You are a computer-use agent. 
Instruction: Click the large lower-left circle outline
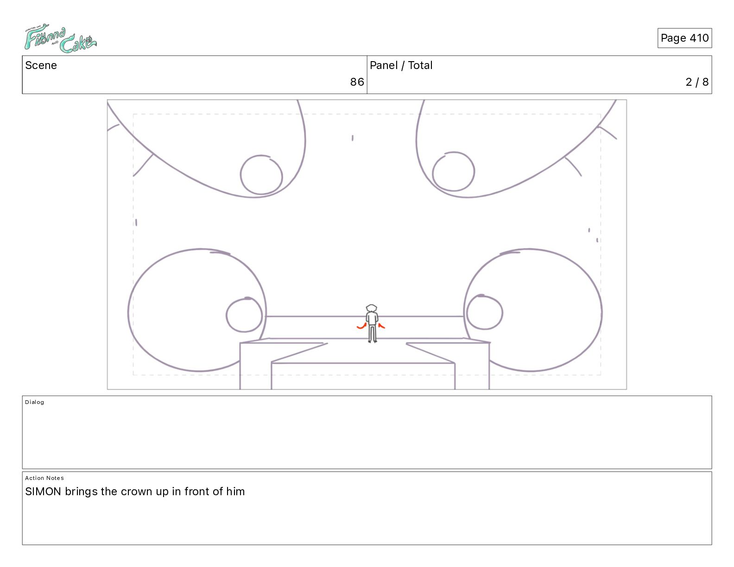click(197, 310)
